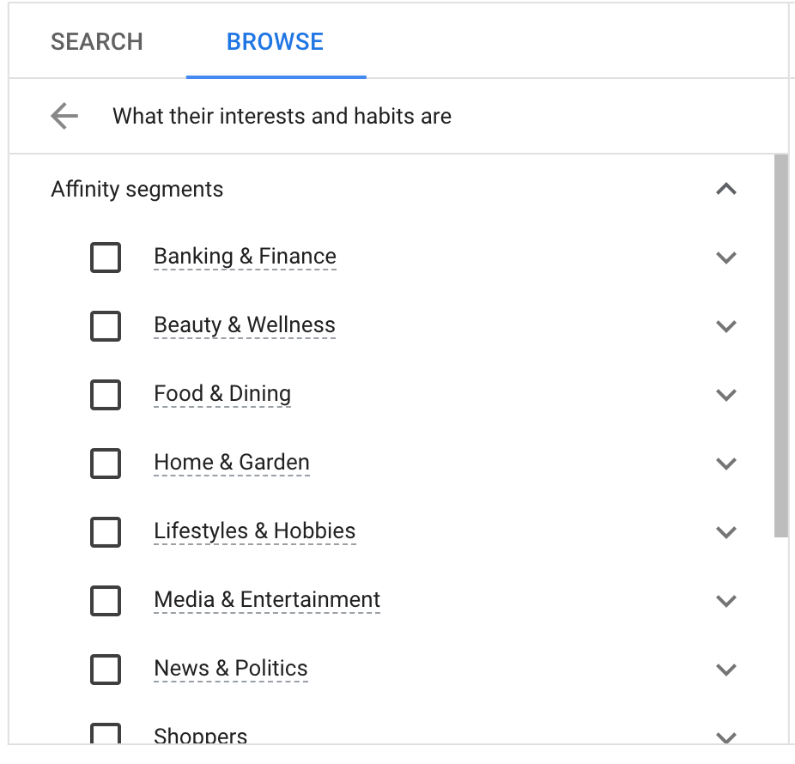Expand the Banking & Finance category

coord(726,258)
